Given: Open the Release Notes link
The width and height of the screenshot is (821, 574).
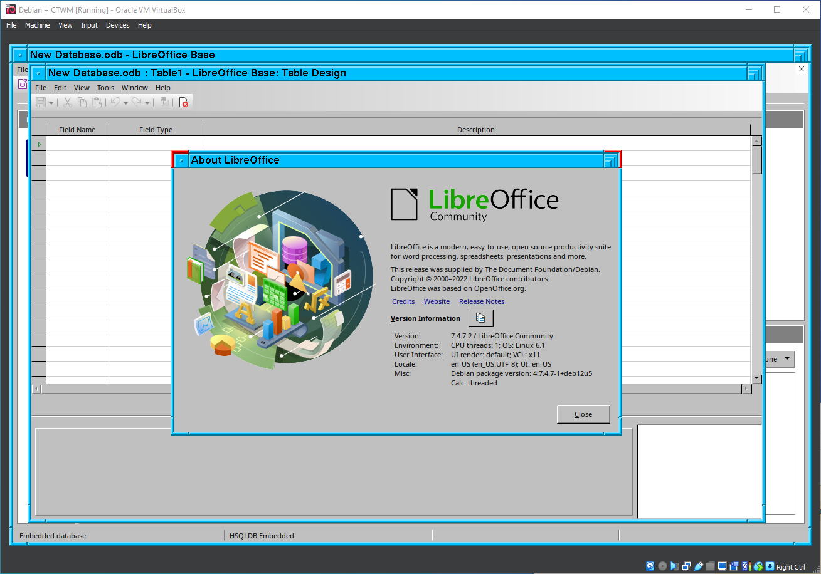Looking at the screenshot, I should click(x=481, y=301).
